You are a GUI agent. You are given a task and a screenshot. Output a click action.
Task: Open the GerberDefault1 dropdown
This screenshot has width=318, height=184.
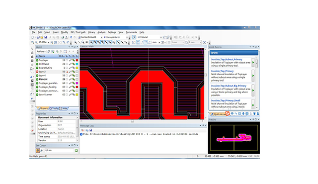[x=101, y=37]
